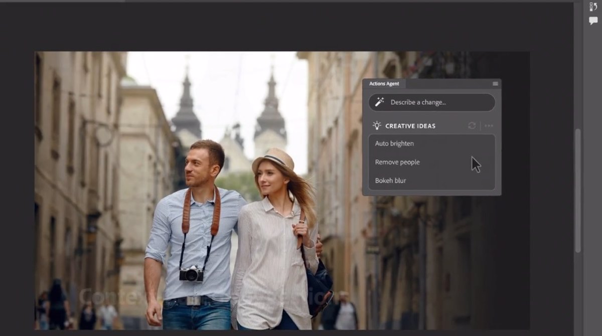Open the Actions Agent panel menu

pyautogui.click(x=495, y=84)
